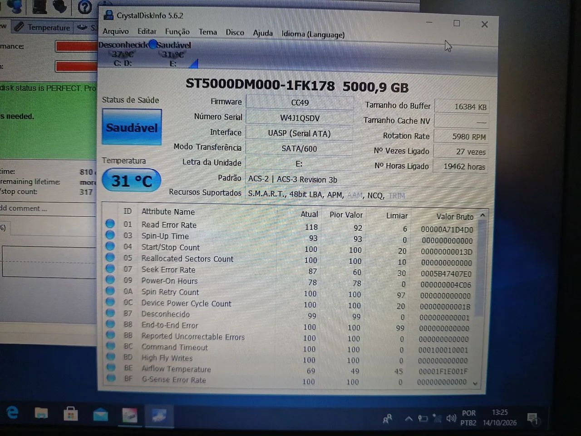Click the help question mark icon in background window

tap(85, 7)
